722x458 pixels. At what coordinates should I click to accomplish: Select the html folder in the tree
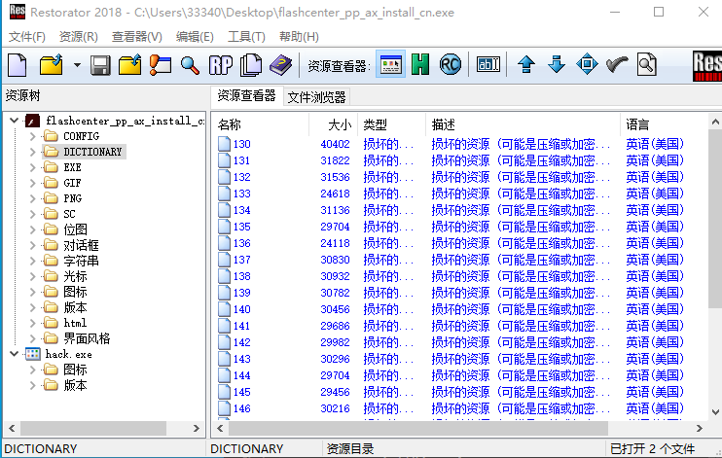[x=75, y=323]
